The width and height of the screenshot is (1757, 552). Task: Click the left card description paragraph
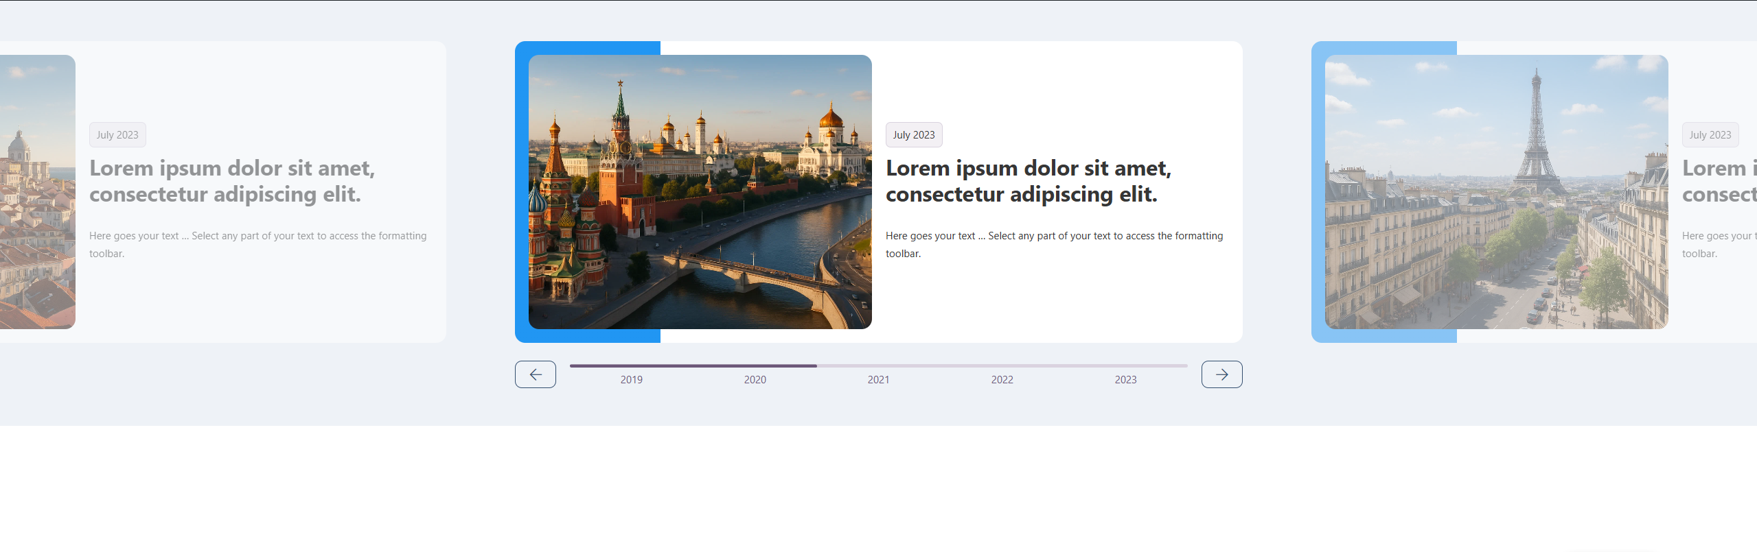[x=257, y=244]
